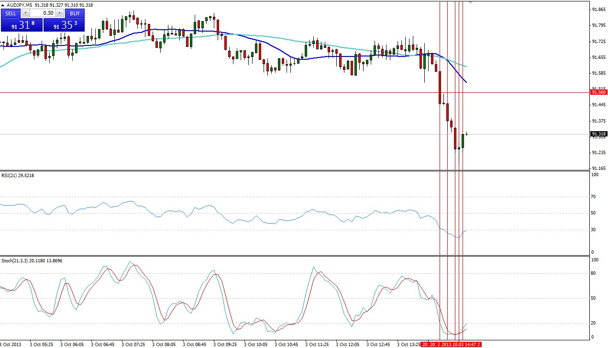Increase trade volume with the up arrow

pyautogui.click(x=60, y=13)
